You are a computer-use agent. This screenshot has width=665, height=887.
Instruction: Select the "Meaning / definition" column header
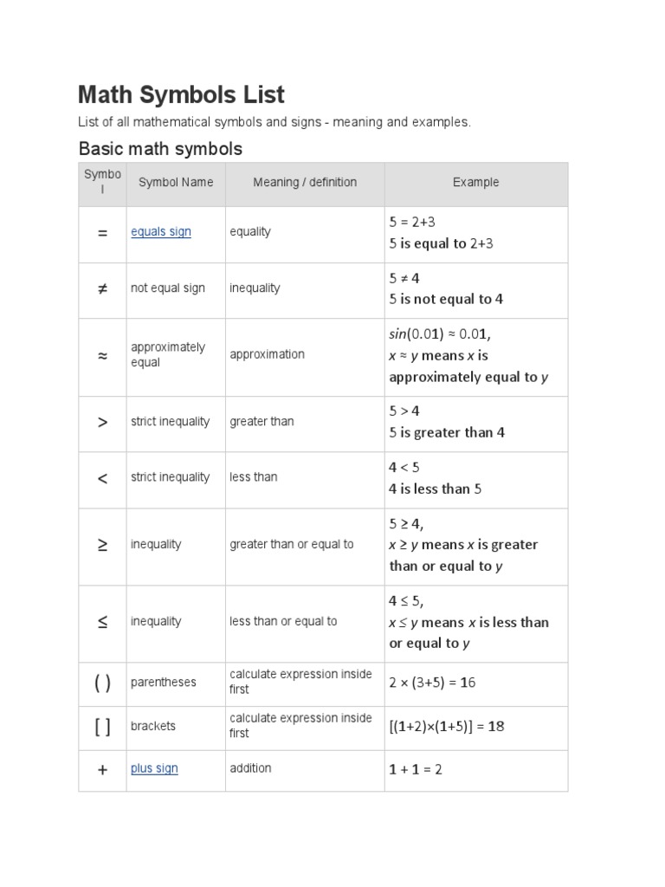coord(305,182)
